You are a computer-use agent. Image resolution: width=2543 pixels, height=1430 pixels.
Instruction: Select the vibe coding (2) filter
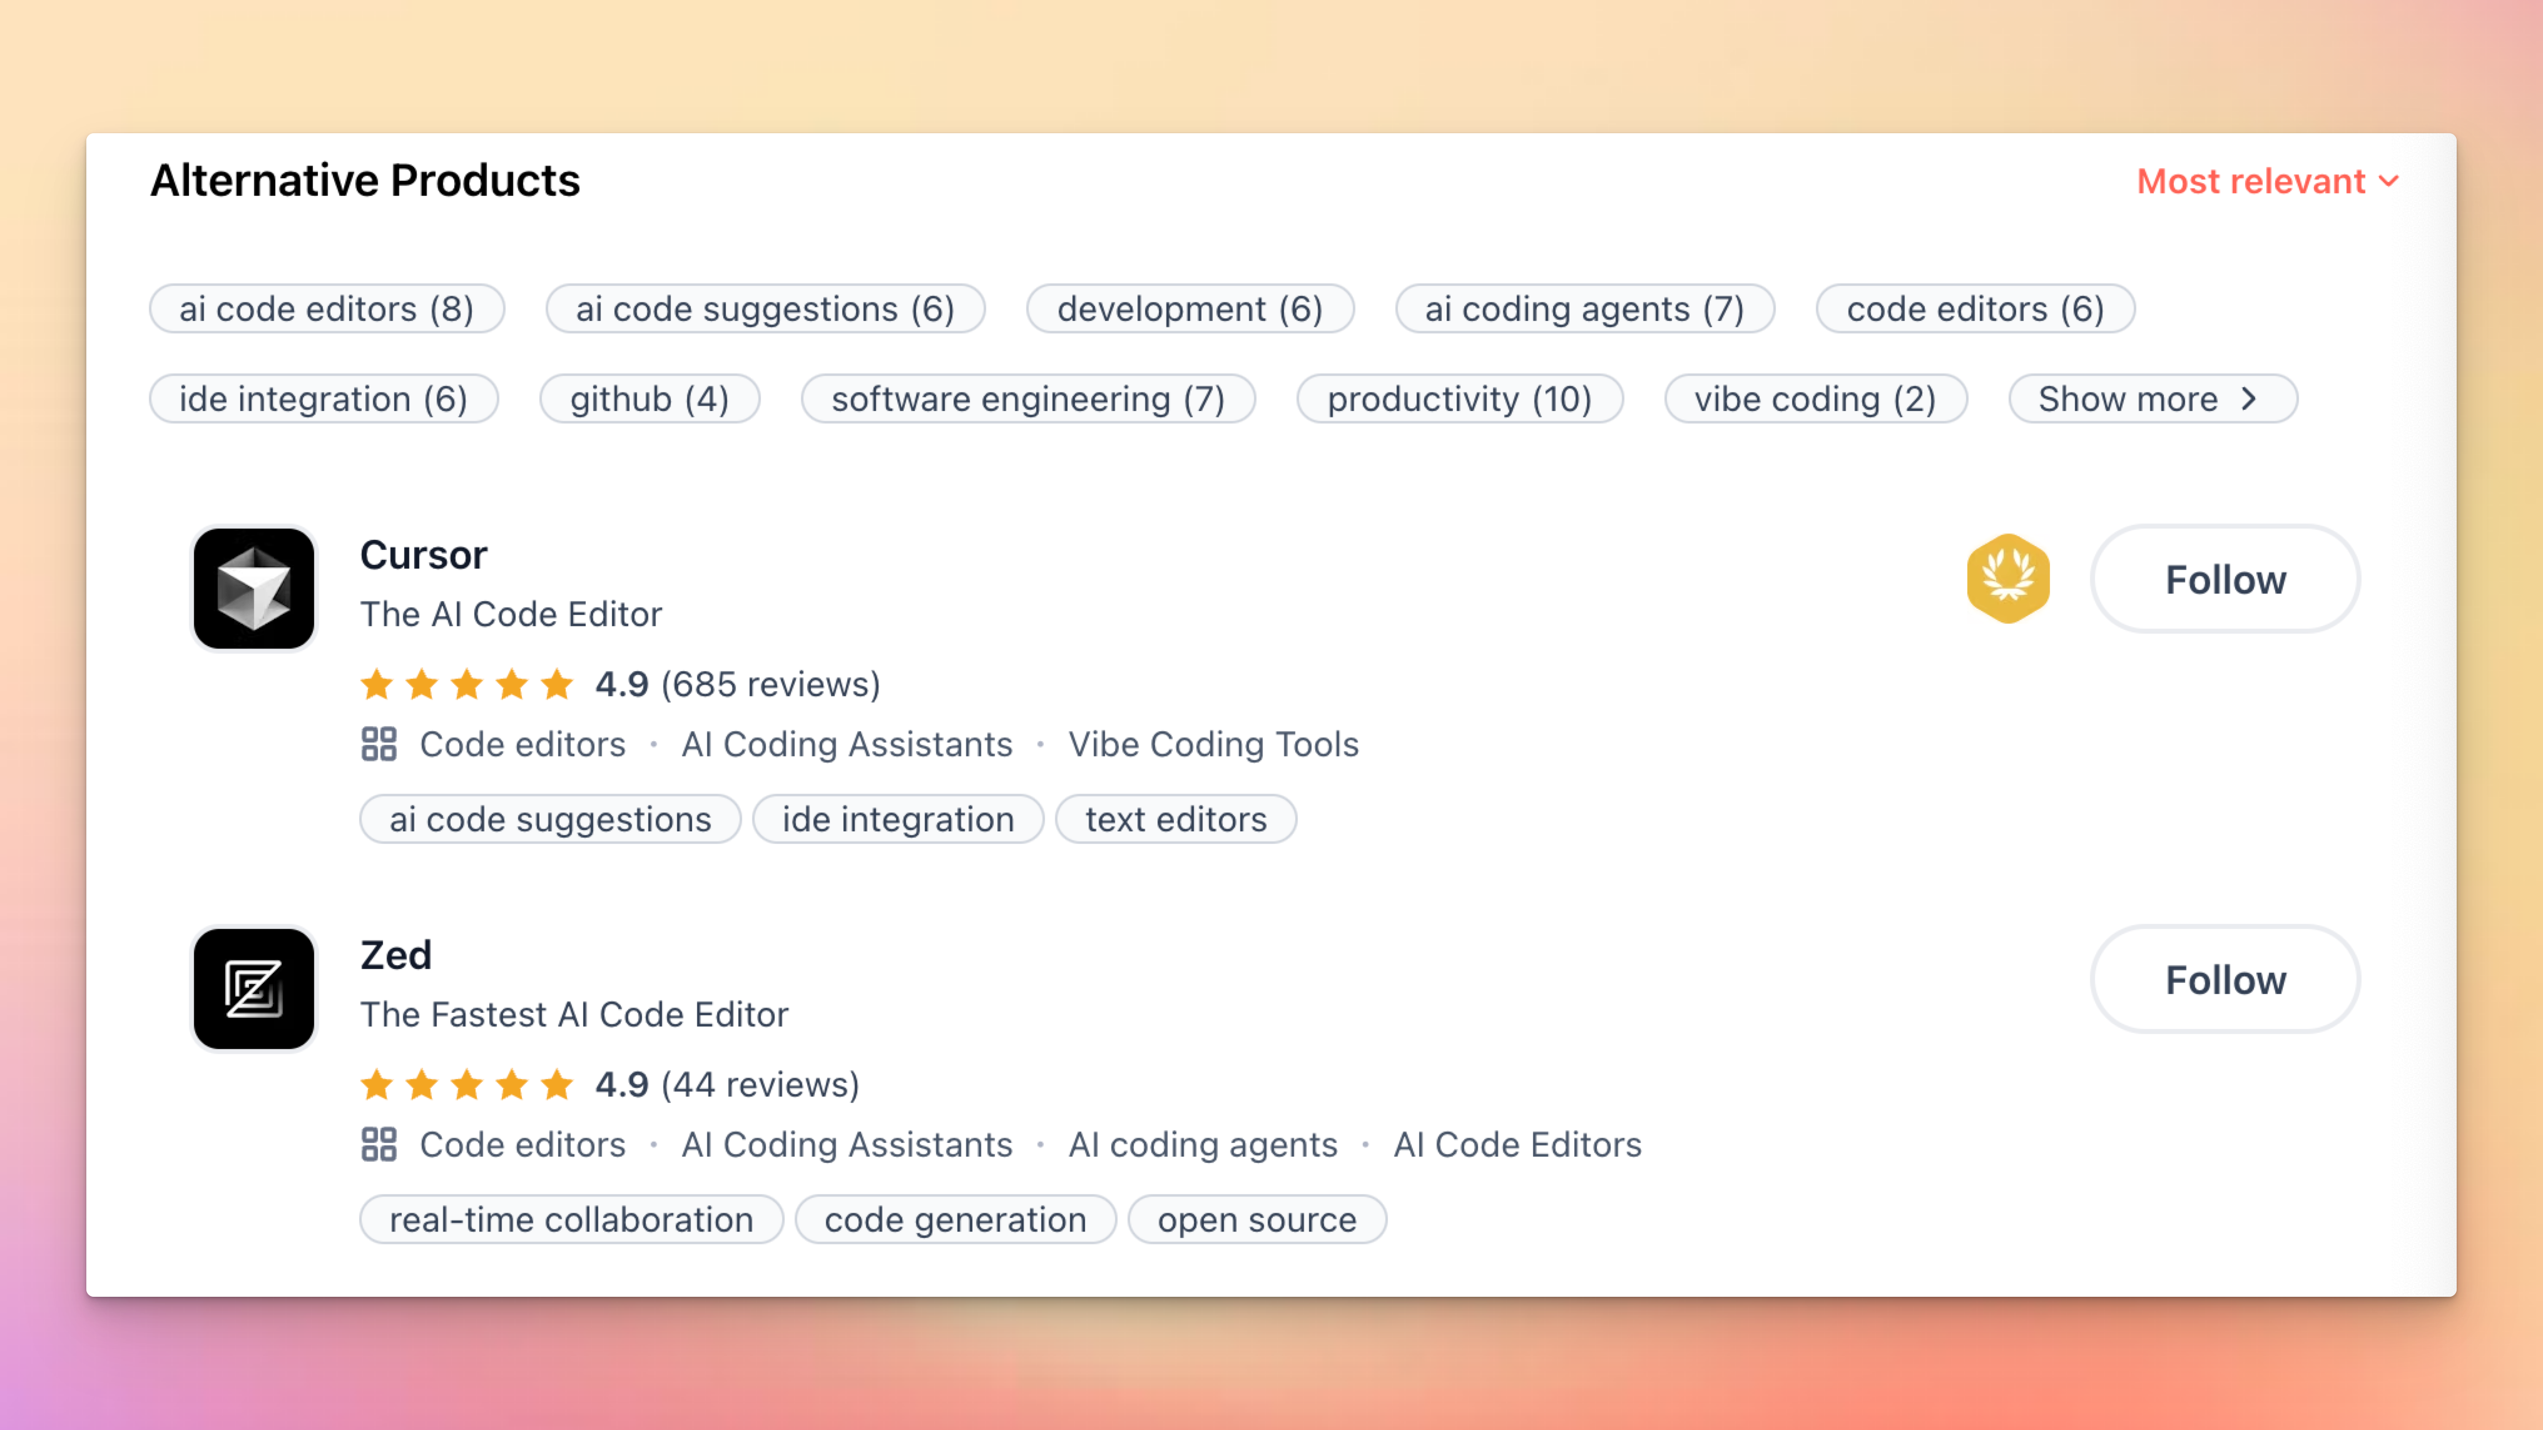click(1815, 398)
